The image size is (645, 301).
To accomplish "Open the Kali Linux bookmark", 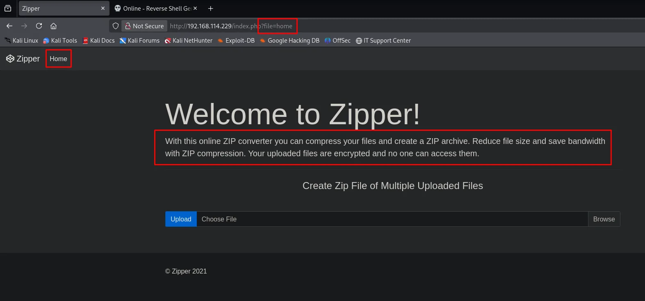I will click(x=21, y=40).
